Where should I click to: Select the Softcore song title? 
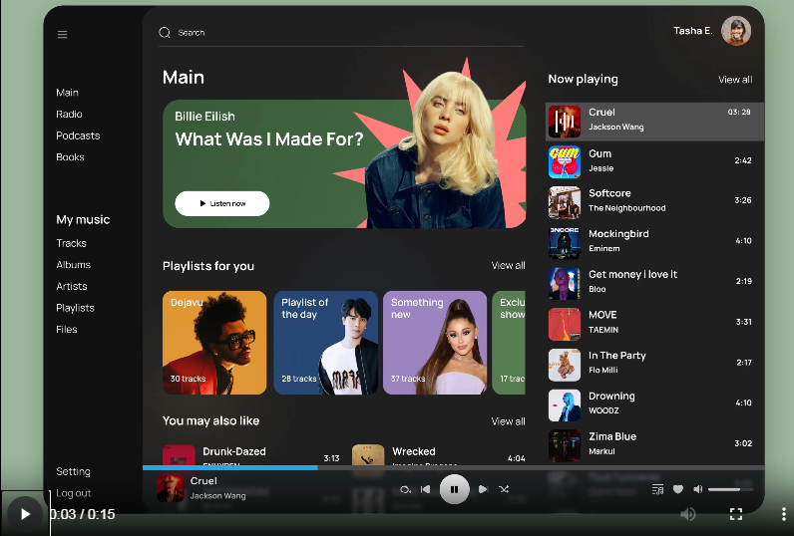[x=609, y=193]
